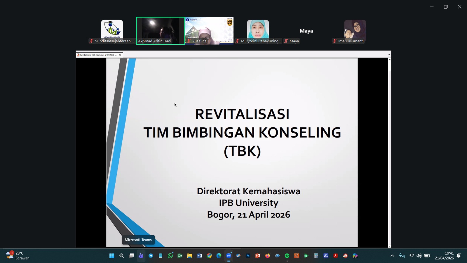Screen dimensions: 467x263
Task: Launch Spotify from the taskbar
Action: pyautogui.click(x=287, y=256)
